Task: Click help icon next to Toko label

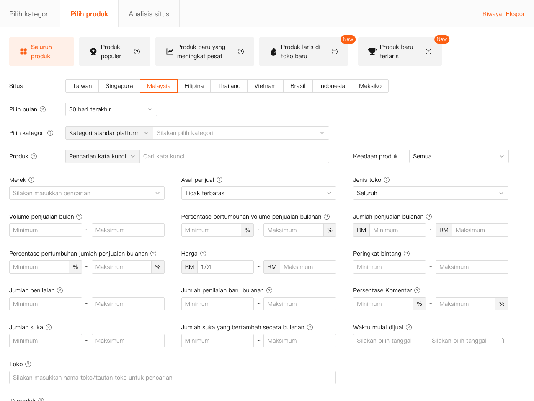Action: (28, 364)
